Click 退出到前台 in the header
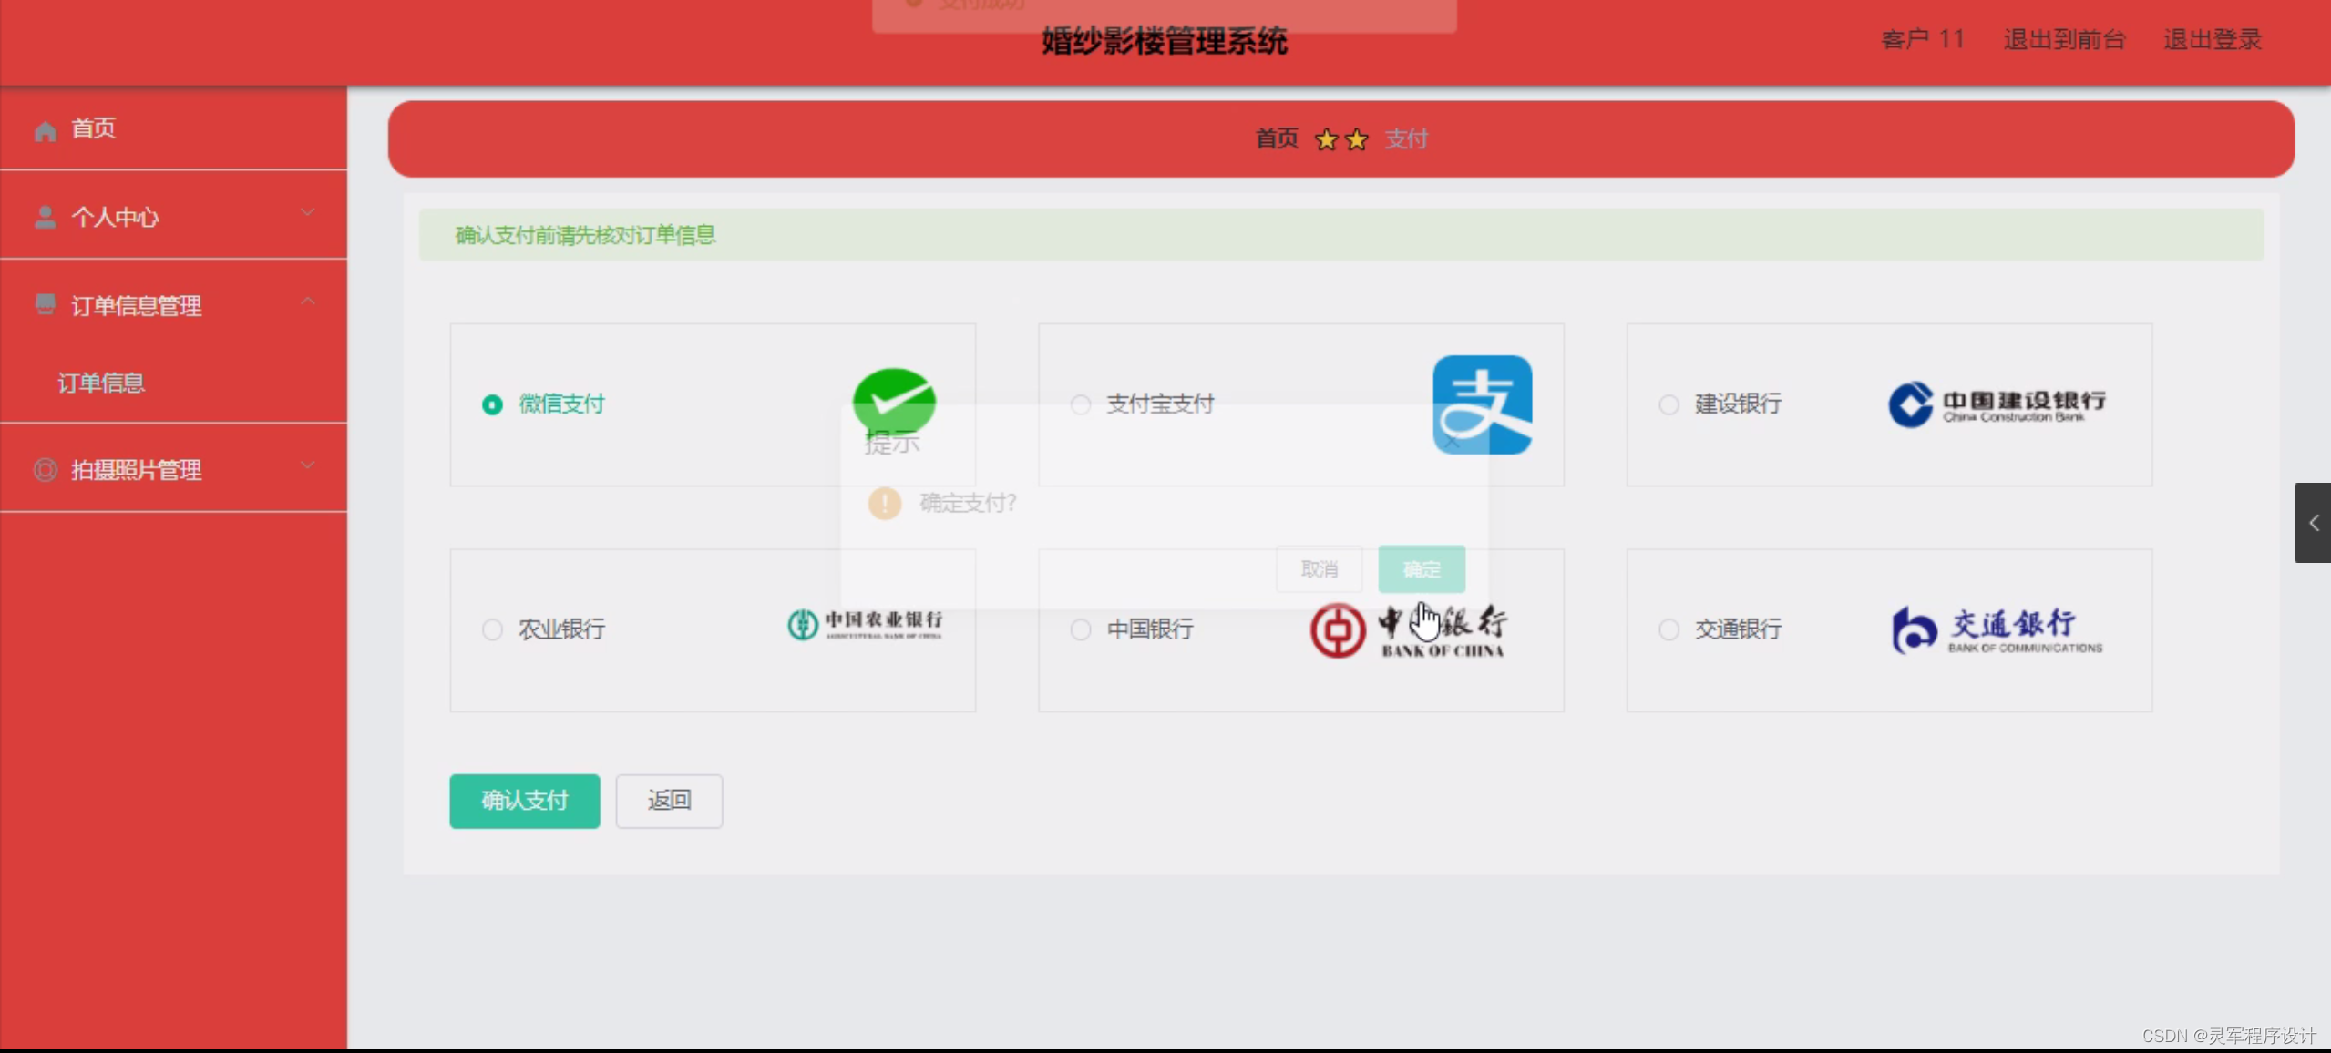The height and width of the screenshot is (1053, 2331). 2063,40
